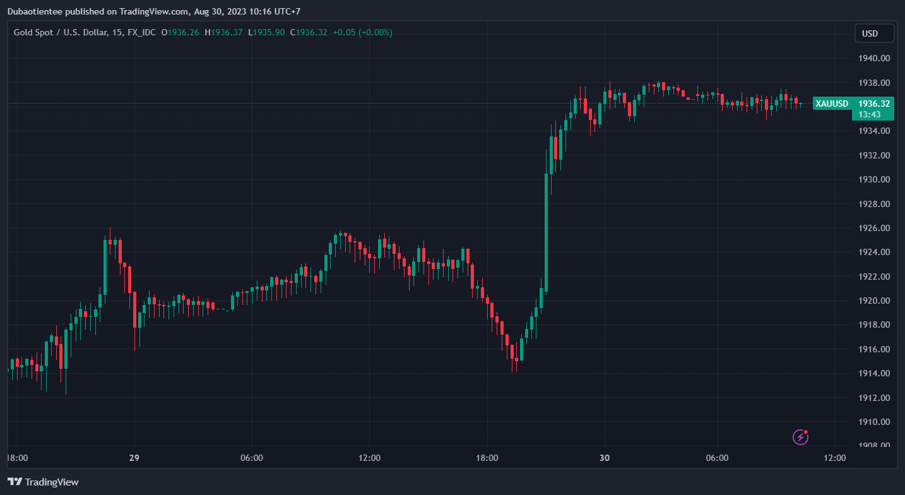Click the 1914.00 price axis label

[874, 373]
